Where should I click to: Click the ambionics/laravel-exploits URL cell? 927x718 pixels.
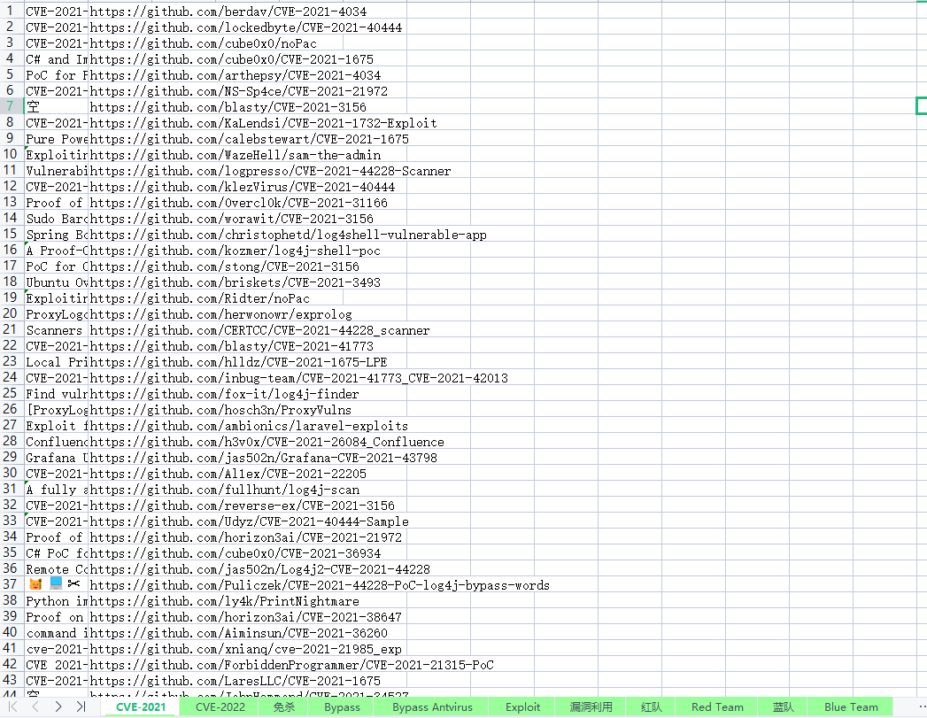coord(247,426)
